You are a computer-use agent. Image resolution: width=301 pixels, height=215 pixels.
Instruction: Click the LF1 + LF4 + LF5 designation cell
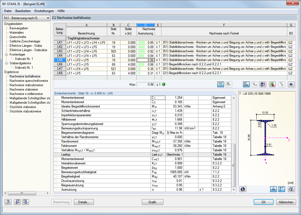86,69
